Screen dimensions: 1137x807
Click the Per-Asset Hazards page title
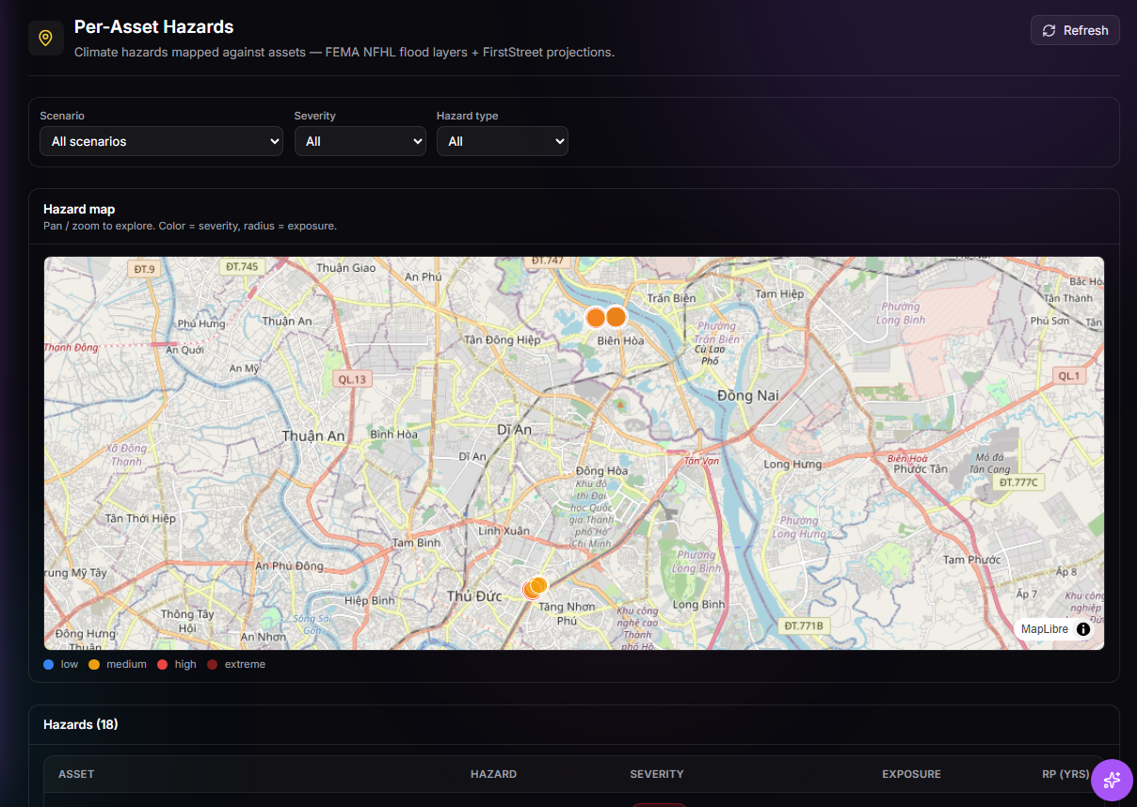pyautogui.click(x=154, y=26)
